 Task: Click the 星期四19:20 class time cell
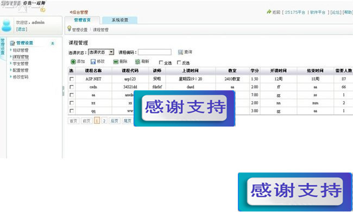click(191, 79)
